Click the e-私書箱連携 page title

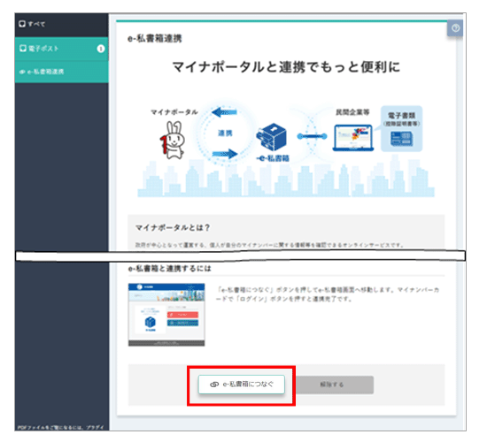(155, 39)
